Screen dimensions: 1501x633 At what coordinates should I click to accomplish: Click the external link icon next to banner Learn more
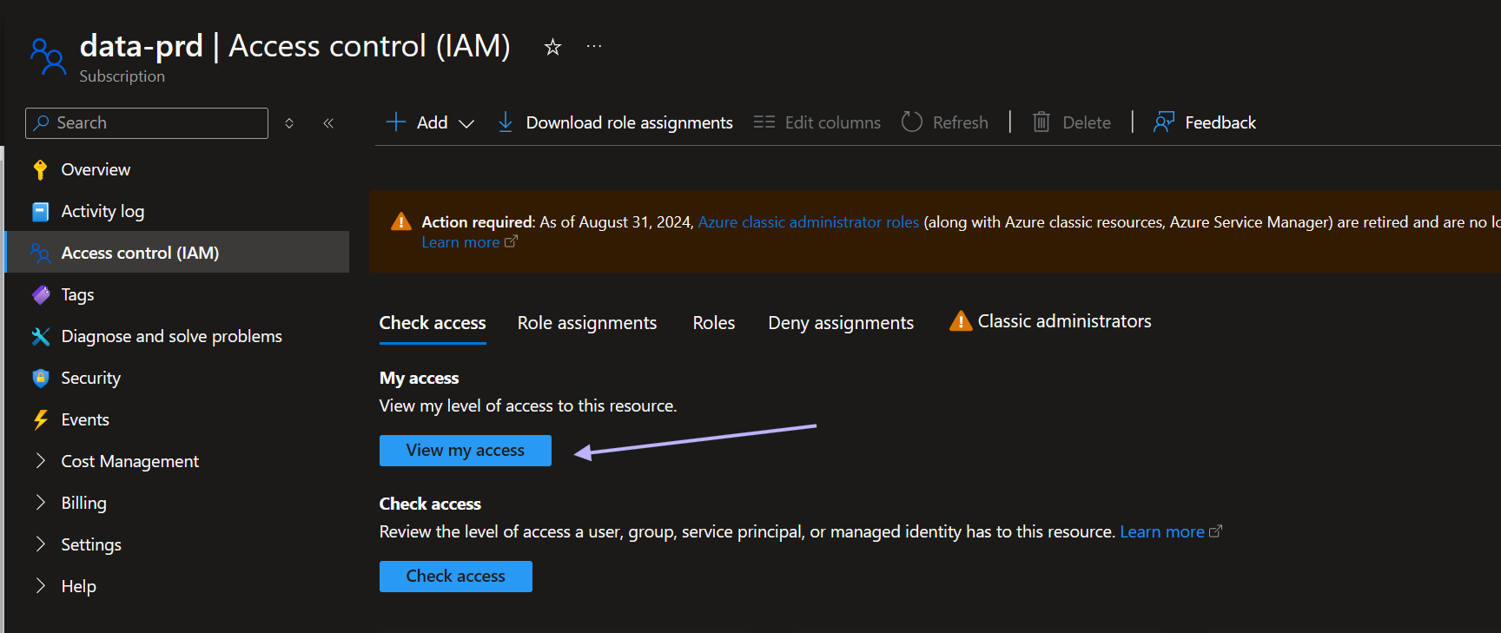pos(511,241)
